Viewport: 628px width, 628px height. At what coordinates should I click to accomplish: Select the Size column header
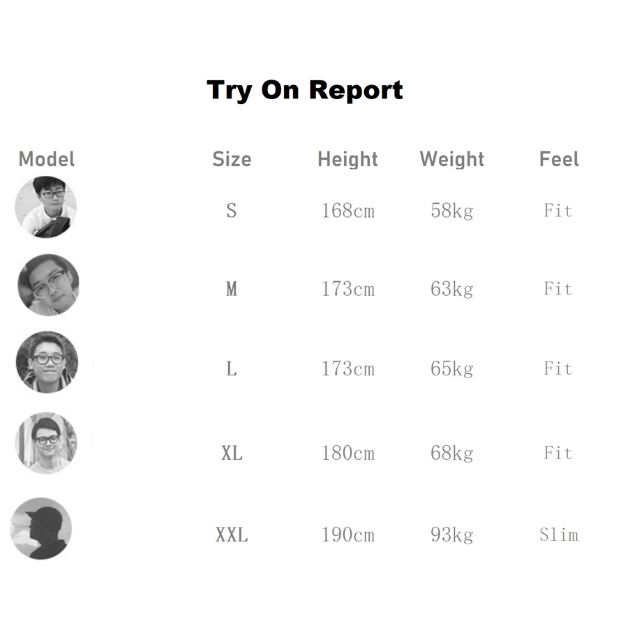click(x=232, y=159)
